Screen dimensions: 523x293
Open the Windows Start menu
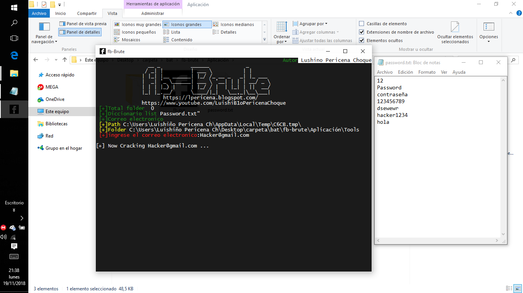tap(14, 8)
